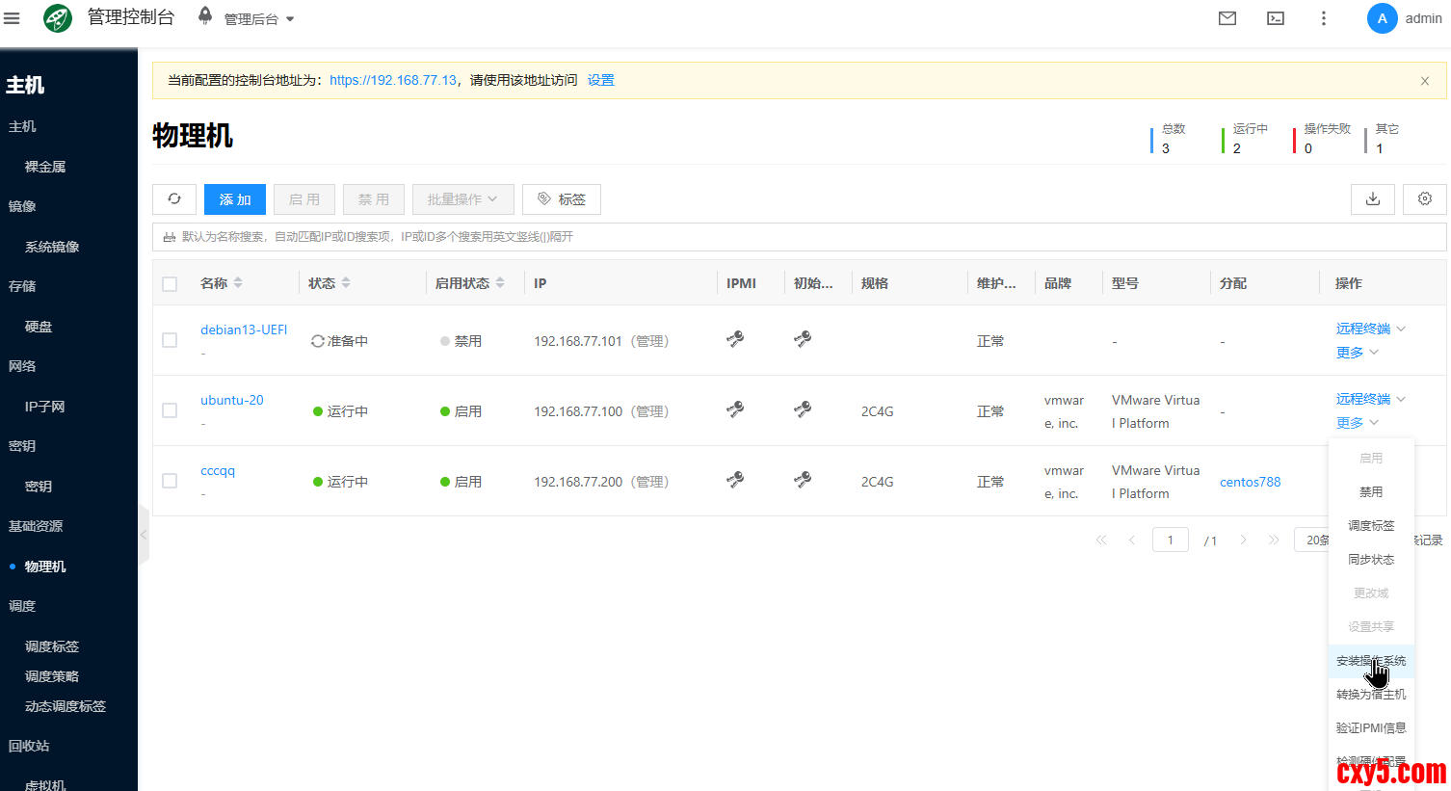The width and height of the screenshot is (1451, 791).
Task: Toggle the hamburger sidebar menu
Action: [x=12, y=18]
